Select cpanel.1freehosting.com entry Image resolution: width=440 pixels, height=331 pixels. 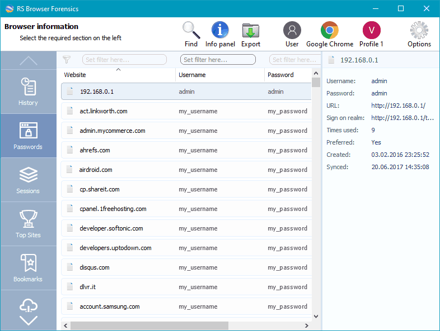tap(186, 209)
